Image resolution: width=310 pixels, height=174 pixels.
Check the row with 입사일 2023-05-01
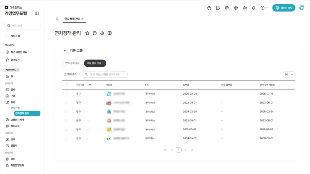[67, 103]
